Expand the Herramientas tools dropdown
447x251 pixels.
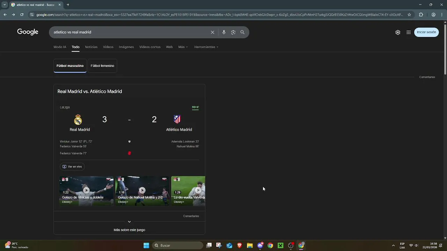point(206,47)
